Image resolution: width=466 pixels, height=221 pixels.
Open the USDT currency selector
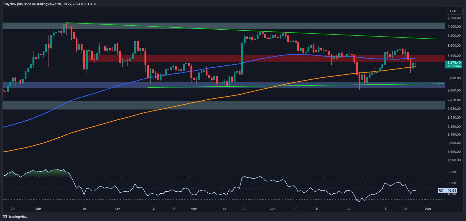(453, 11)
